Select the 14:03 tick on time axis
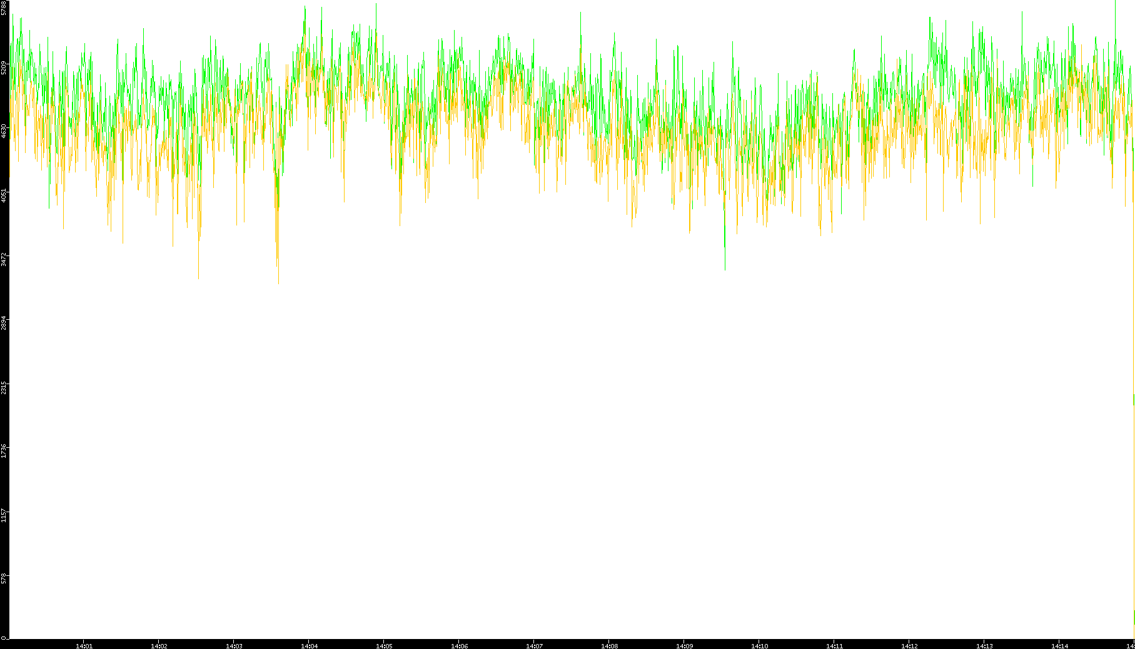The height and width of the screenshot is (649, 1135). click(x=234, y=646)
